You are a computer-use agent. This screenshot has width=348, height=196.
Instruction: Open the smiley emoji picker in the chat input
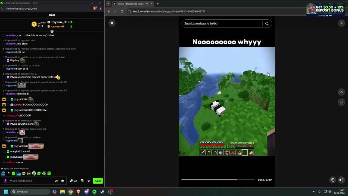63,181
